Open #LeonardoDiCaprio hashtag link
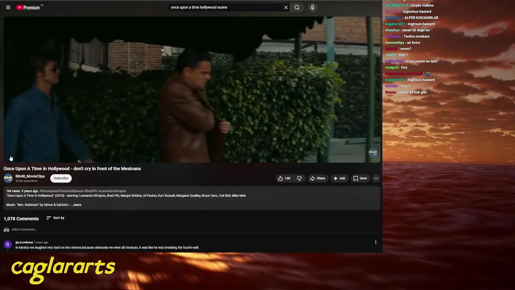The height and width of the screenshot is (290, 515). pos(112,191)
